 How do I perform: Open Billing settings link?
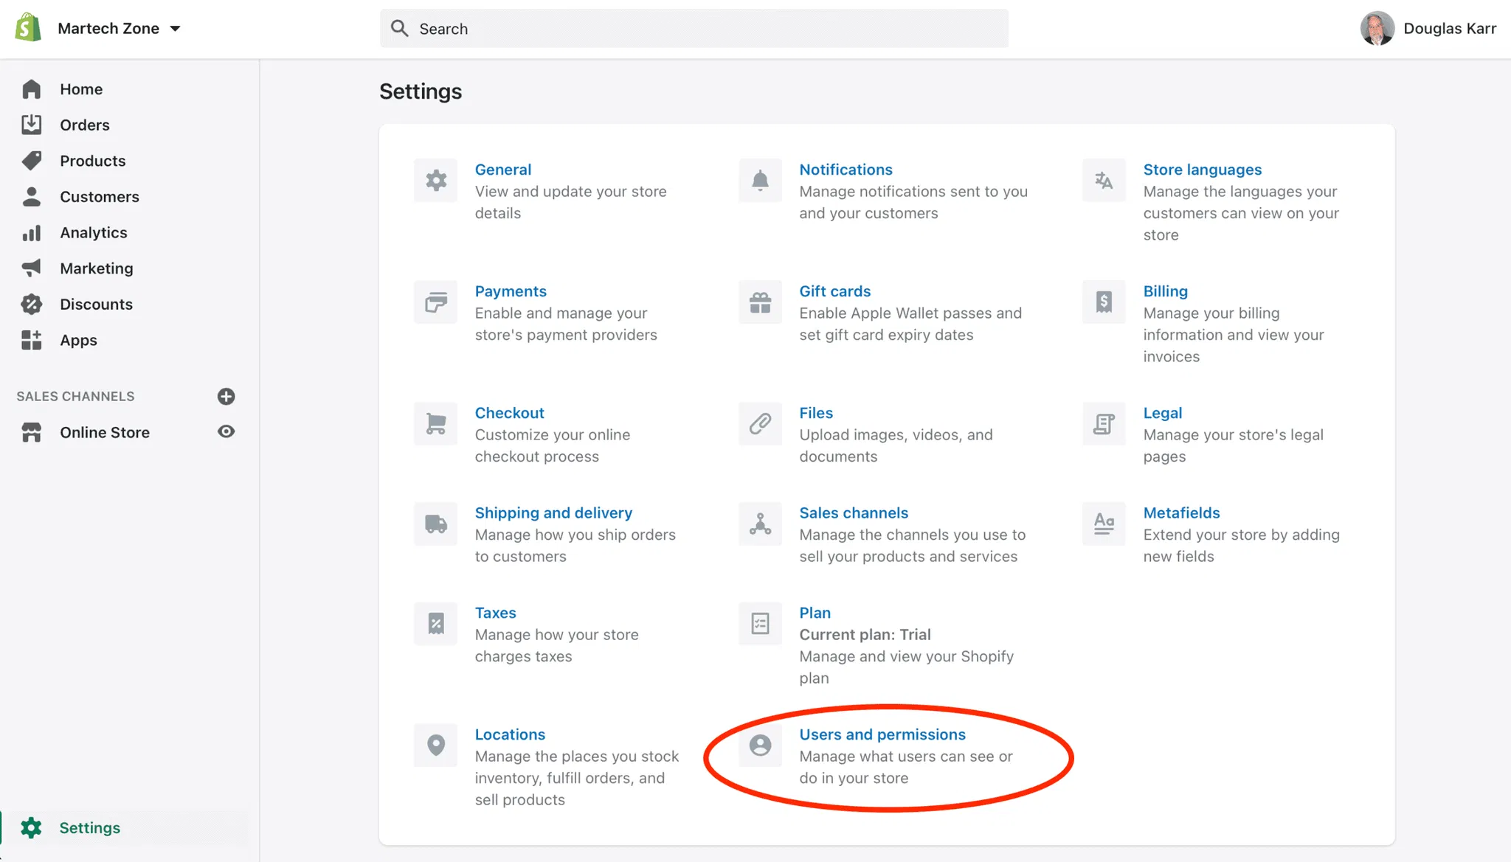[x=1165, y=291]
